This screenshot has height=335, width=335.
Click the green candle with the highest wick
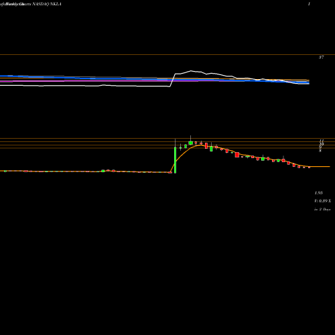(x=190, y=143)
